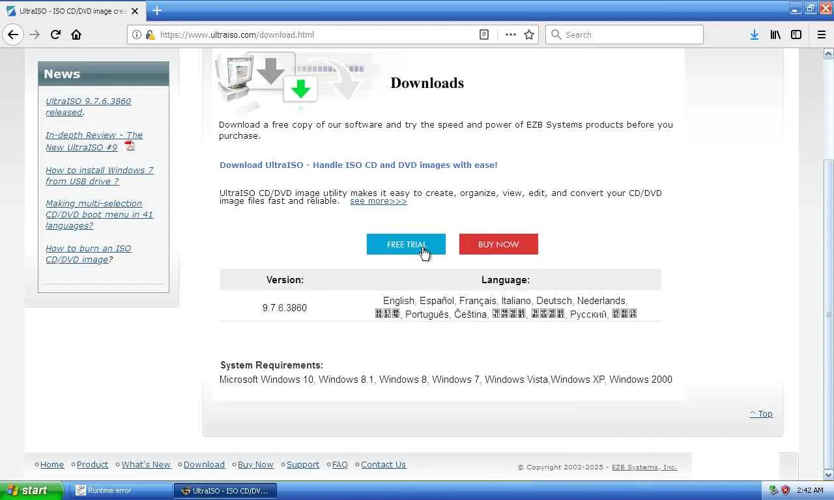Click the 'System Requirements:' label
This screenshot has height=500, width=834.
(x=272, y=365)
